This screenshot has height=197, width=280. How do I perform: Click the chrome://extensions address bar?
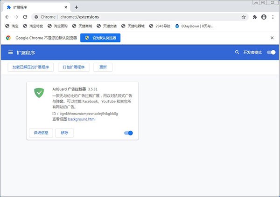point(140,17)
